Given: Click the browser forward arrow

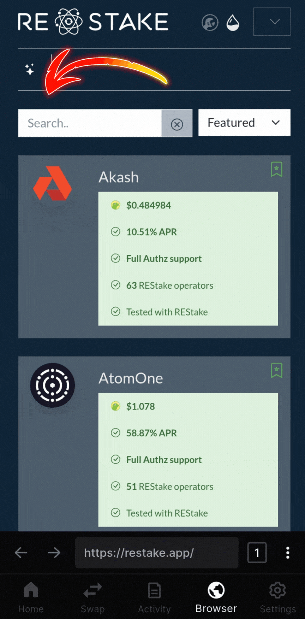Looking at the screenshot, I should pos(54,553).
